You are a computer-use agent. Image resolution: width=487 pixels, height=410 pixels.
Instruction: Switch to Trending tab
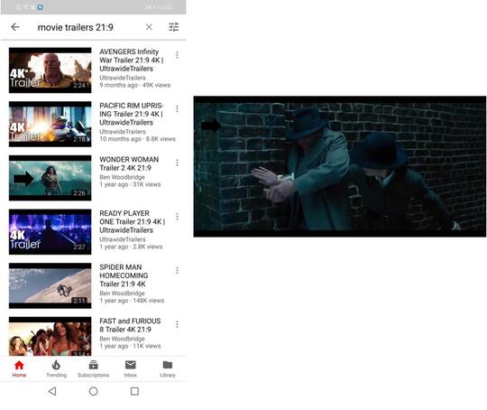(56, 368)
